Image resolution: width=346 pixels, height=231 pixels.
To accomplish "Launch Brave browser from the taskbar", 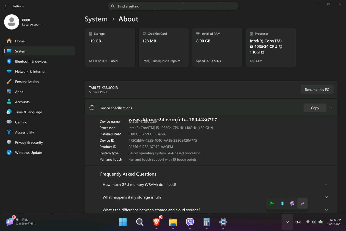I will click(x=157, y=222).
